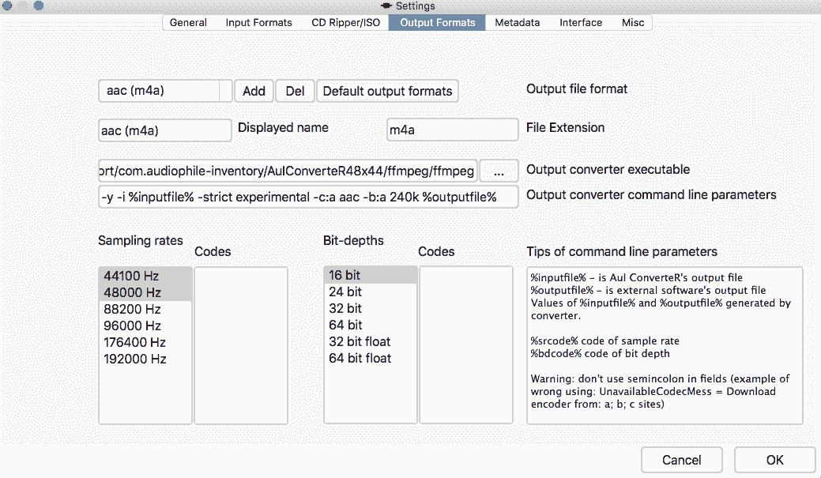Click the Del format button
Viewport: 821px width, 478px height.
pyautogui.click(x=295, y=91)
